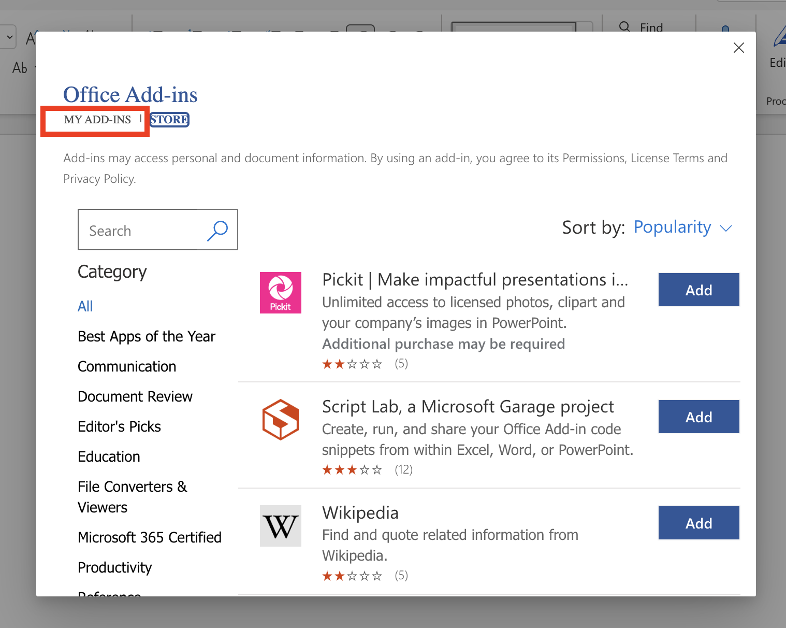Choose the Education category
Image resolution: width=786 pixels, height=628 pixels.
click(109, 456)
